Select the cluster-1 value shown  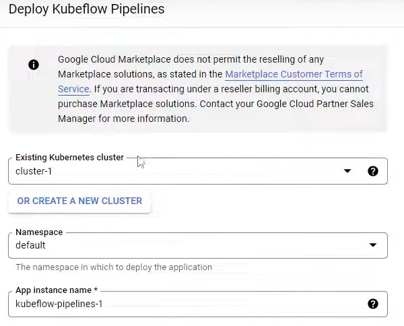click(x=34, y=171)
